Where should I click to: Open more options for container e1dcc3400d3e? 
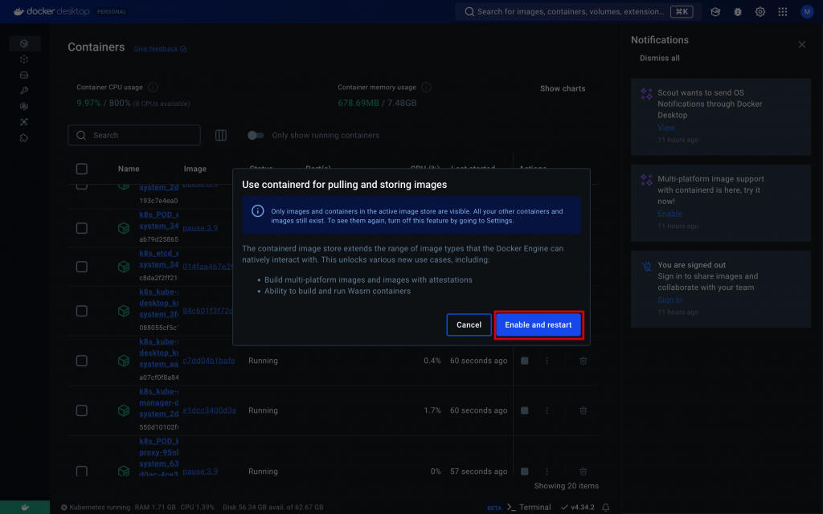point(547,410)
